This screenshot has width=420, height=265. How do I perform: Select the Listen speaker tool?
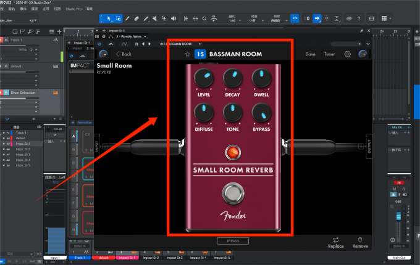pyautogui.click(x=174, y=18)
